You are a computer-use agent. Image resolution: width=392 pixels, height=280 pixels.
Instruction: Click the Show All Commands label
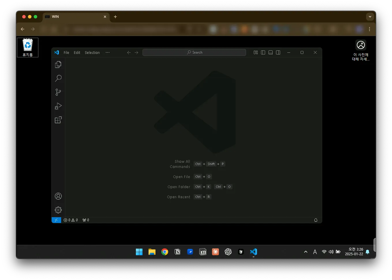180,164
